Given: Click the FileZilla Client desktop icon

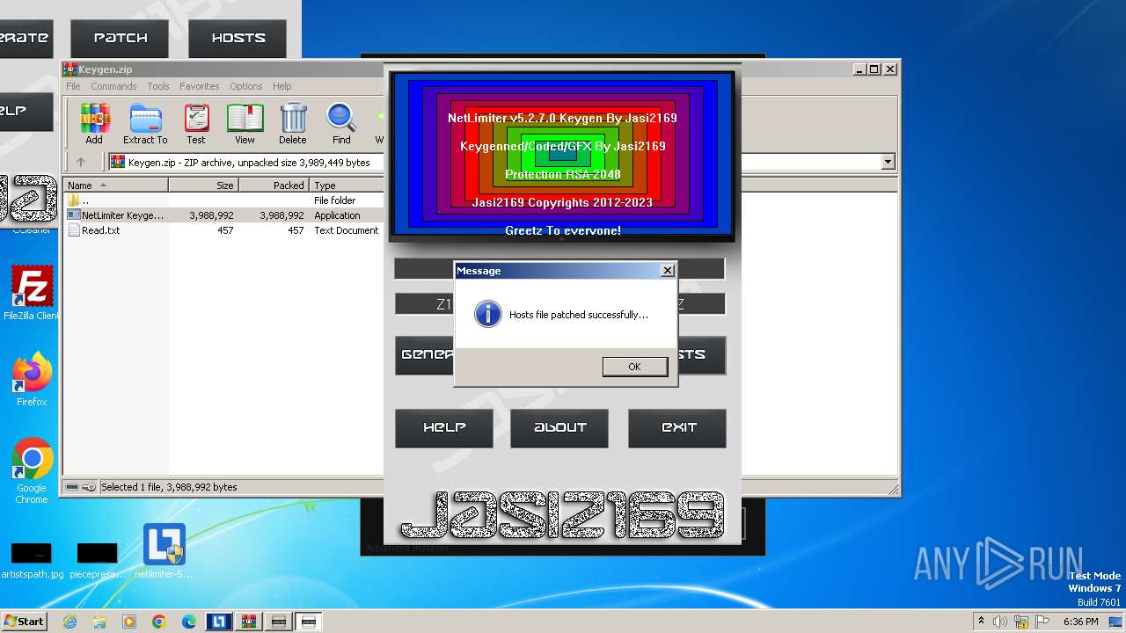Looking at the screenshot, I should 32,293.
